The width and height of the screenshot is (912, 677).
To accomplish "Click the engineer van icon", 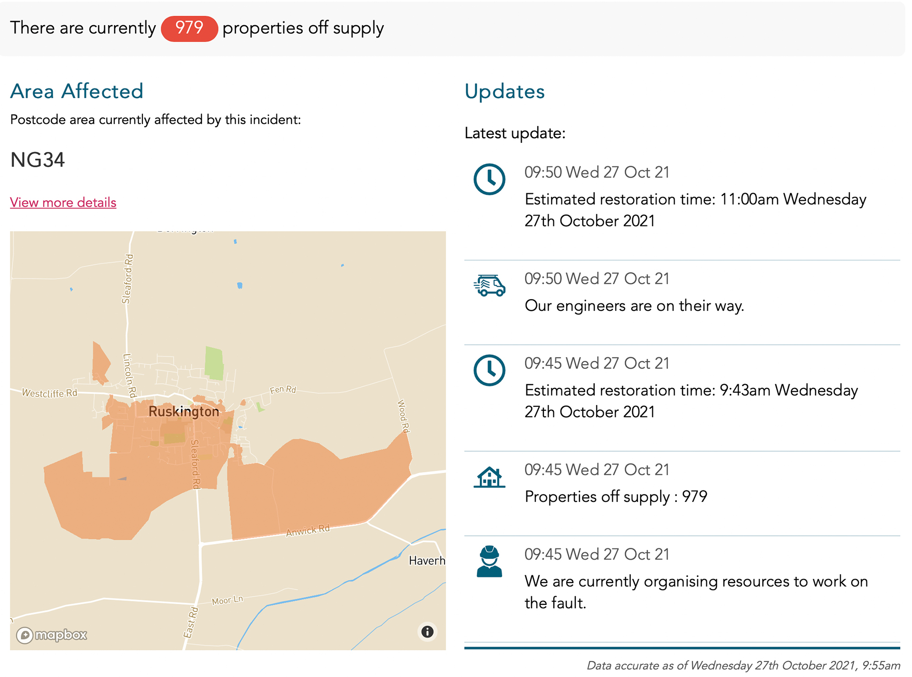I will click(489, 285).
